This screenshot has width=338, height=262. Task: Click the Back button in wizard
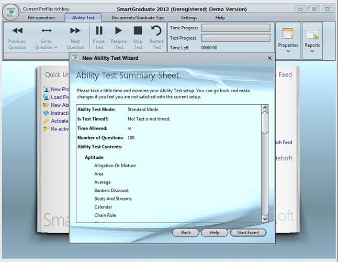(x=186, y=233)
